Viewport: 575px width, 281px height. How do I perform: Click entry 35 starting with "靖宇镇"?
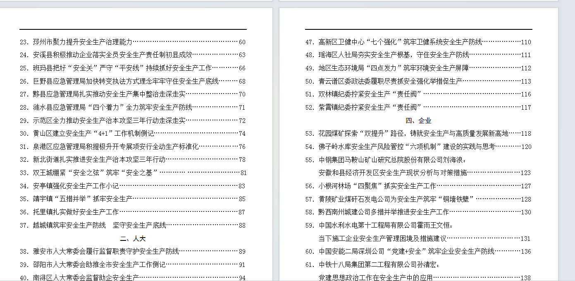tap(133, 199)
